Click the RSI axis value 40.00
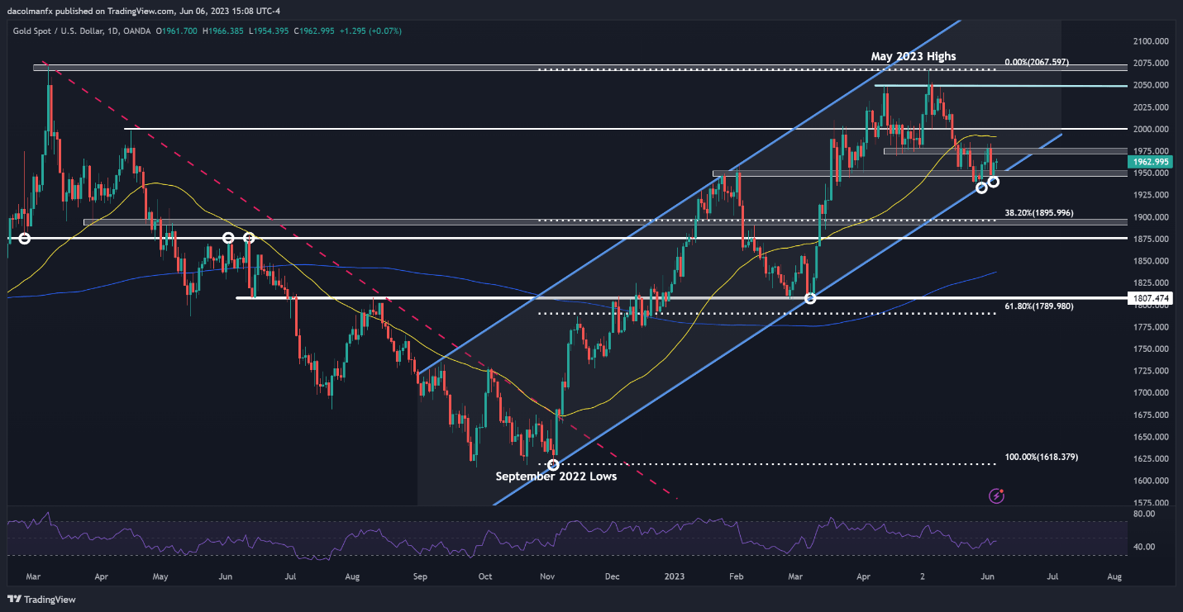Viewport: 1183px width, 612px height. pos(1144,547)
